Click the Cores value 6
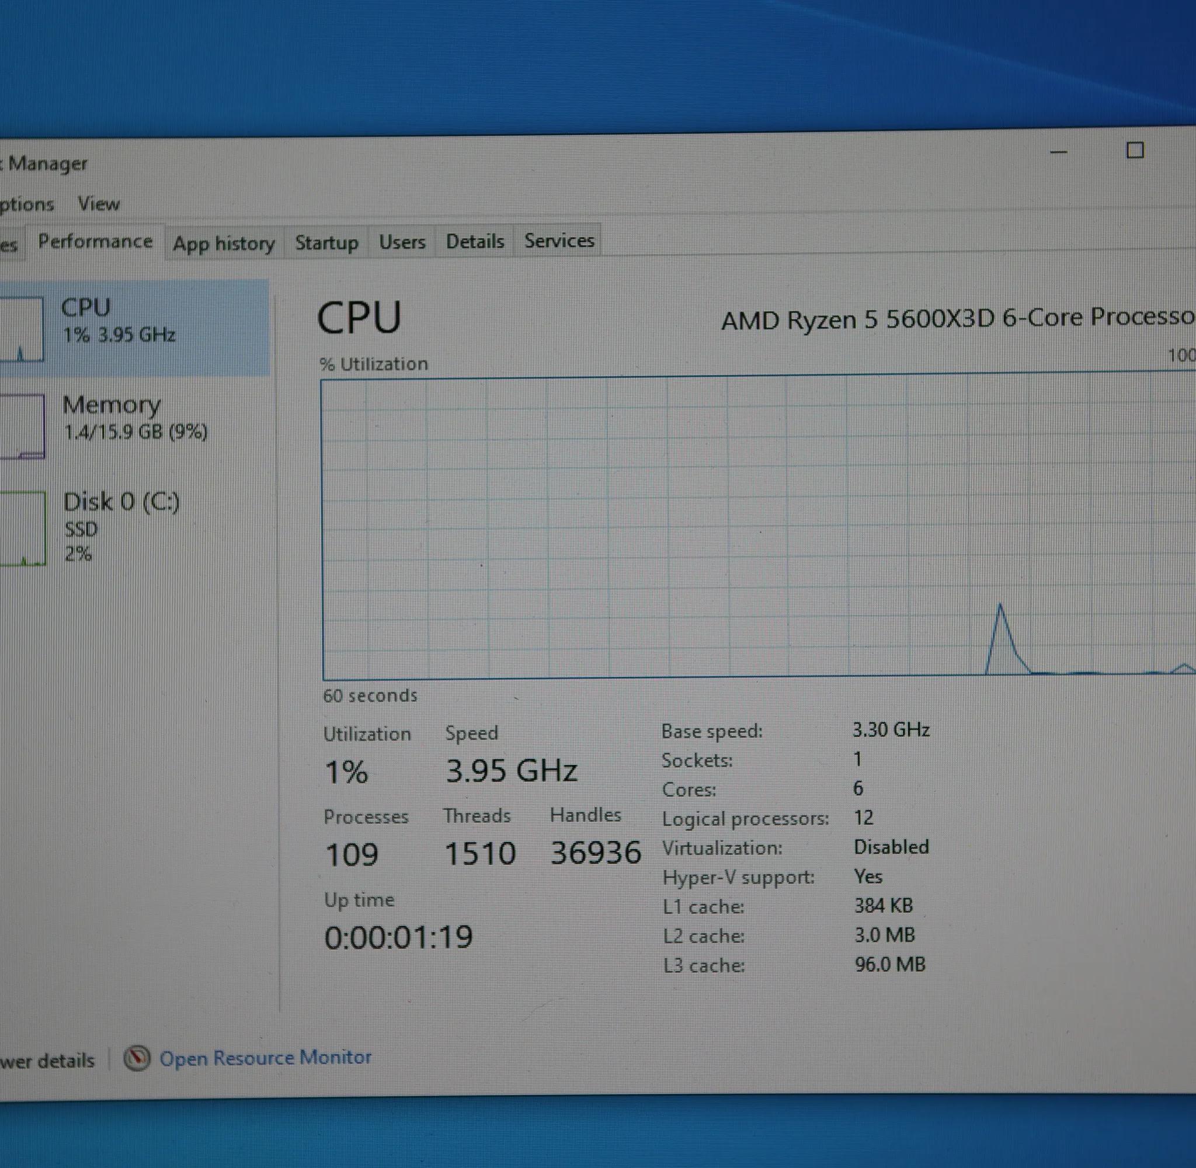1196x1168 pixels. point(858,788)
